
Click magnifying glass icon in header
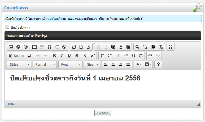197,8
